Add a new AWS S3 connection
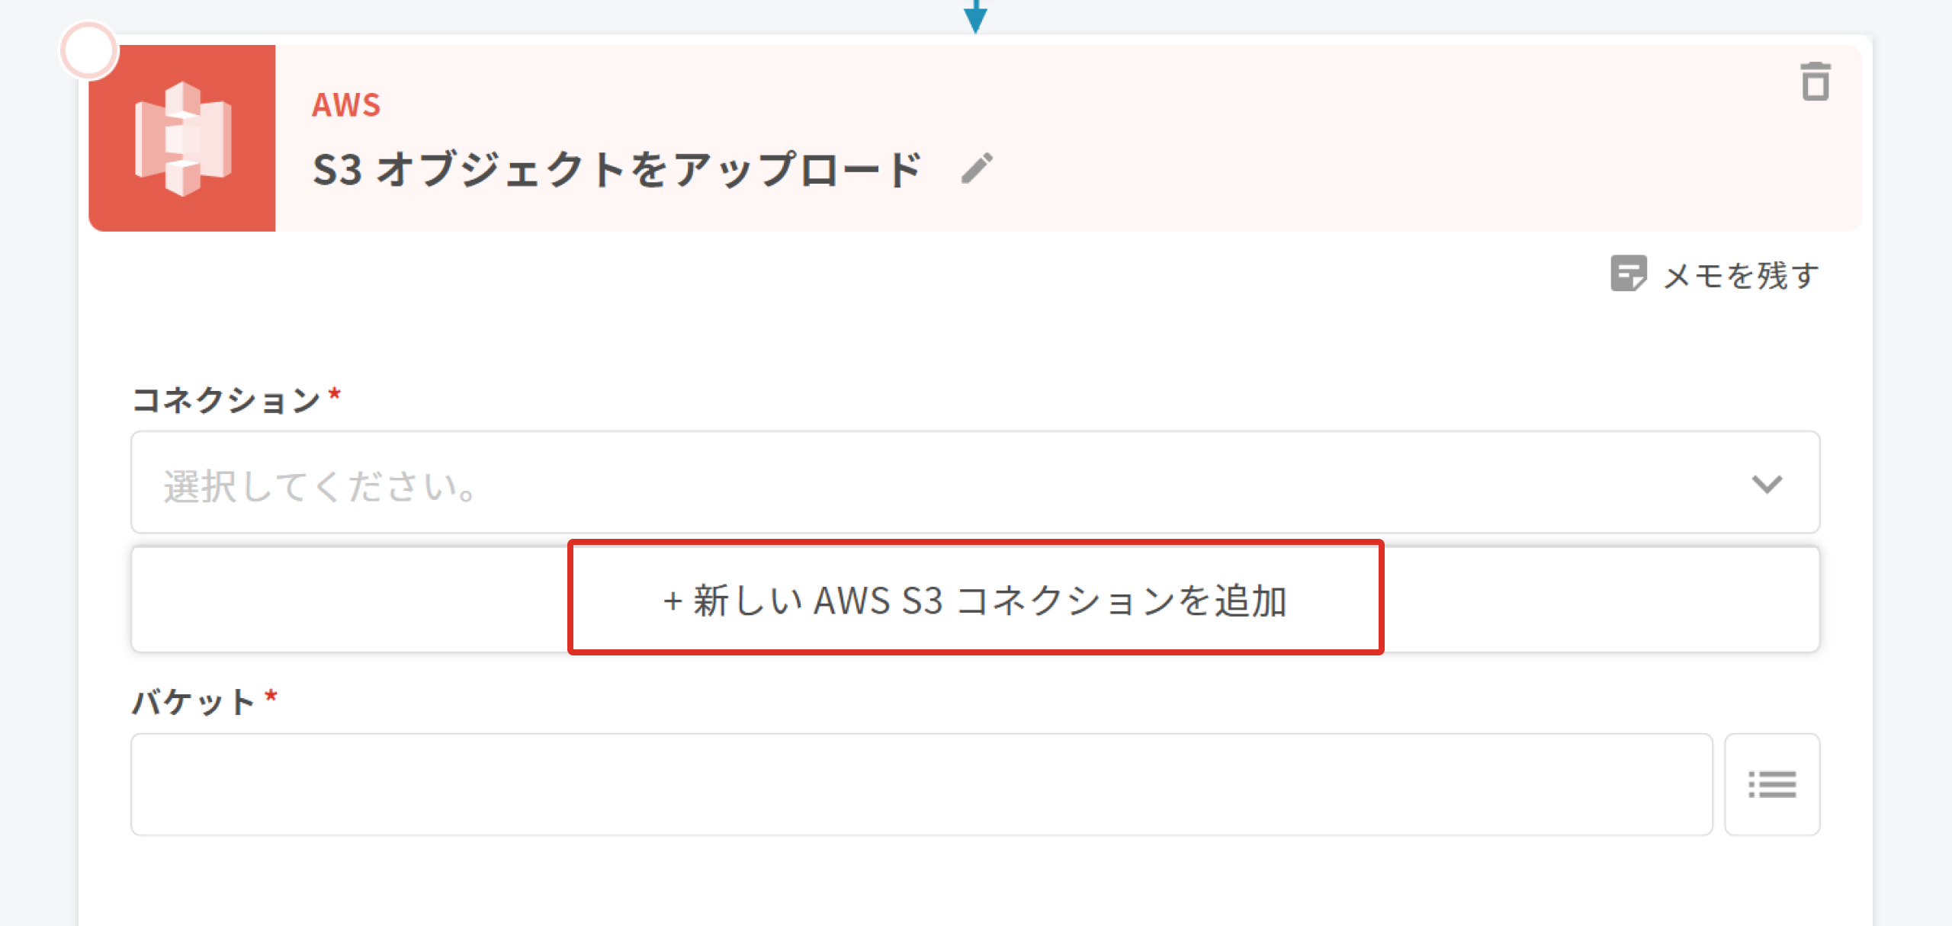Viewport: 1952px width, 926px height. tap(975, 599)
